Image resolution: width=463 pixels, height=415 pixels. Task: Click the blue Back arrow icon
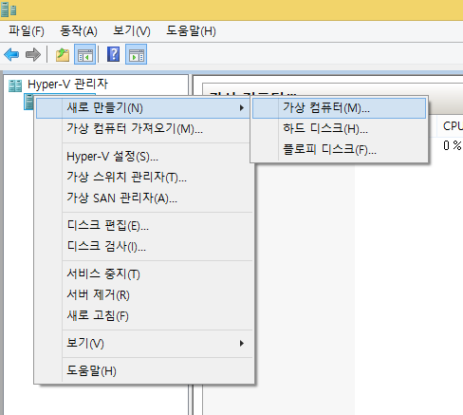coord(11,54)
